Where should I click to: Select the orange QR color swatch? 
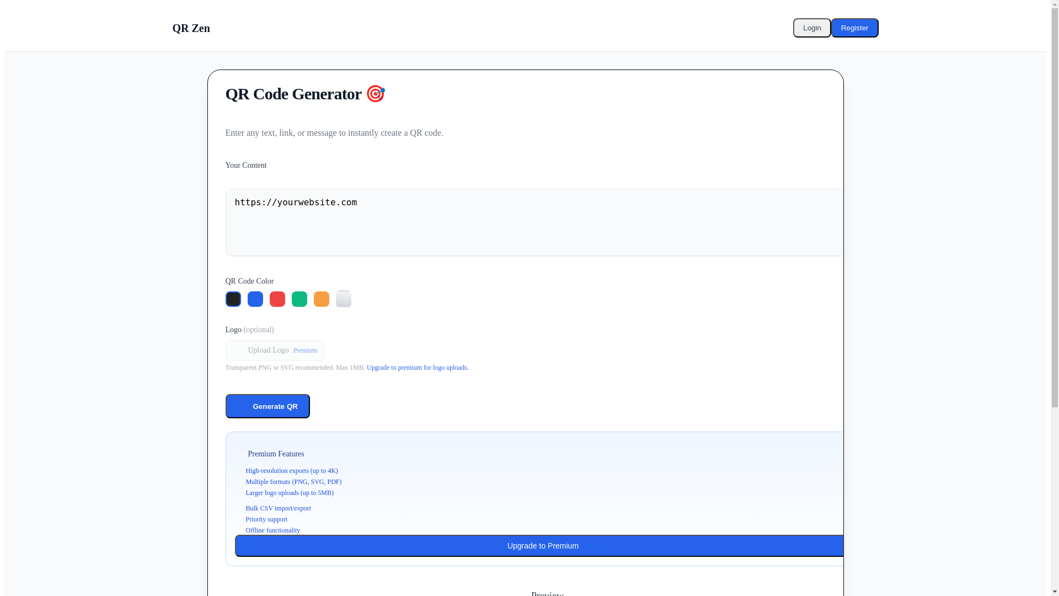coord(321,299)
